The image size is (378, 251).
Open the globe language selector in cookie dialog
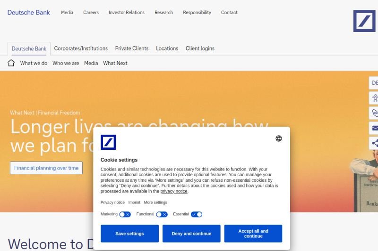(279, 138)
